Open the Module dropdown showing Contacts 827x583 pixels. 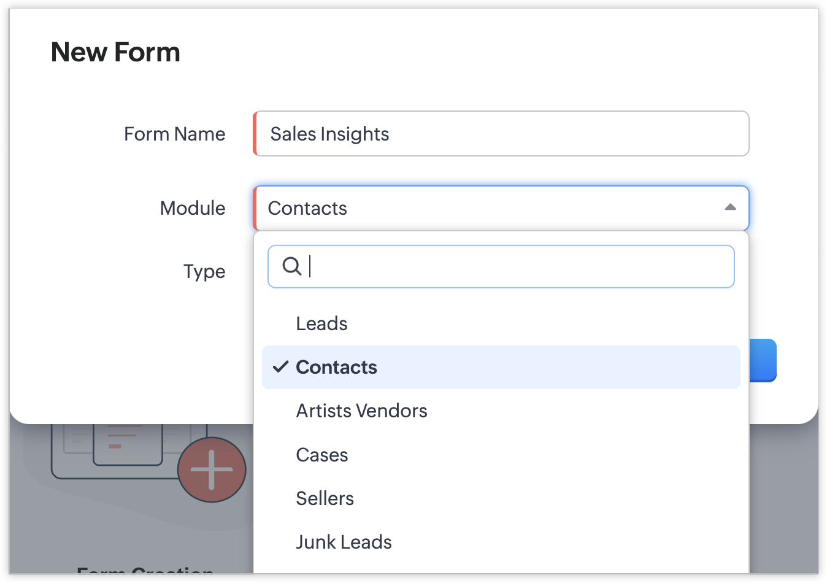[485, 209]
